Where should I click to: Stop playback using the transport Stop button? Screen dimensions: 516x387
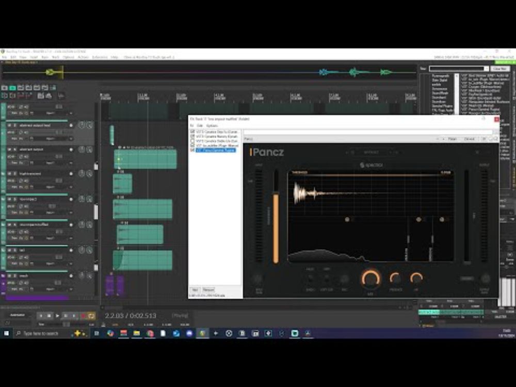49,316
